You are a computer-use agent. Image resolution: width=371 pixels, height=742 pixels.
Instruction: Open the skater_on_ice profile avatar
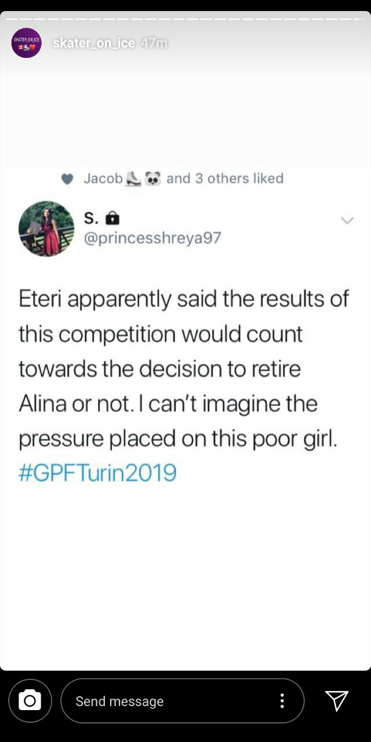click(27, 43)
